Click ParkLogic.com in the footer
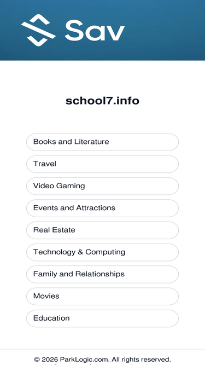The image size is (205, 365). (85, 359)
